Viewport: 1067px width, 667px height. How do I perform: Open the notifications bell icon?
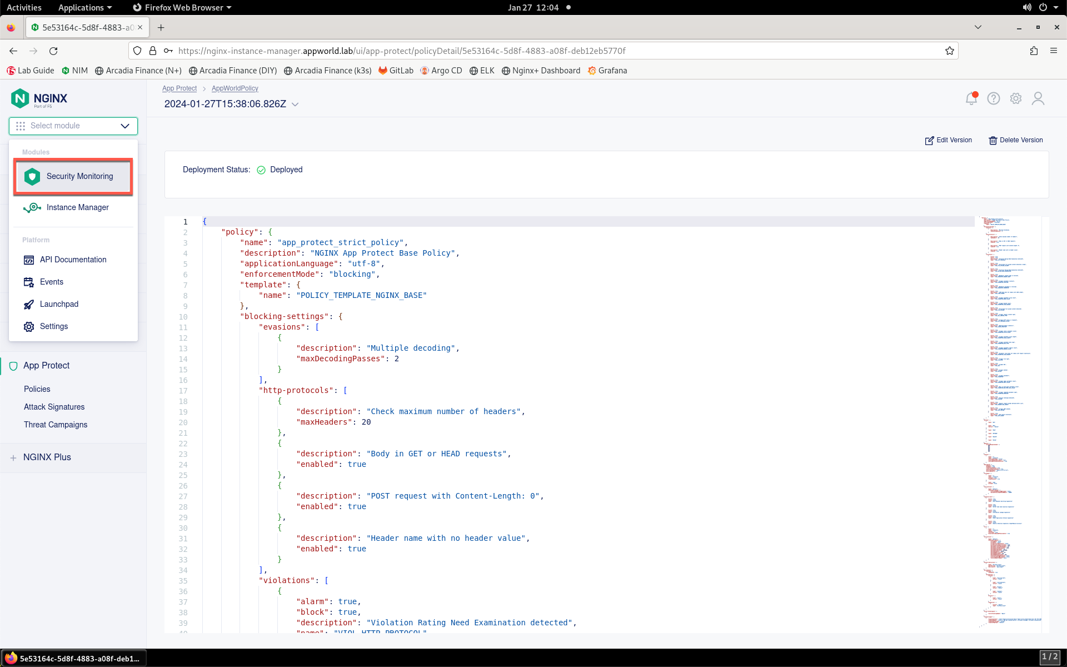971,98
